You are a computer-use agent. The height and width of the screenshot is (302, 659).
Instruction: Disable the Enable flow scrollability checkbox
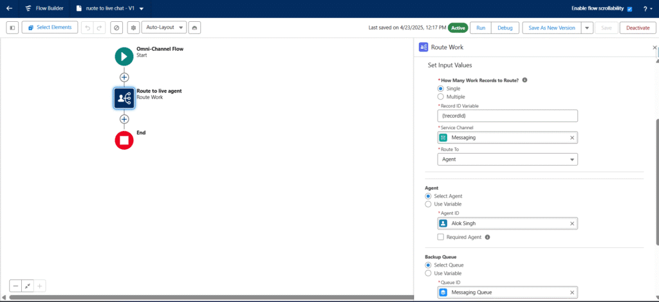click(x=629, y=9)
